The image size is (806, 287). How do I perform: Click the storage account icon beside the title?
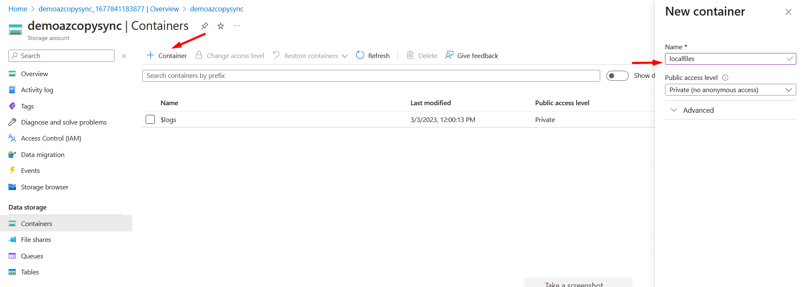(16, 30)
